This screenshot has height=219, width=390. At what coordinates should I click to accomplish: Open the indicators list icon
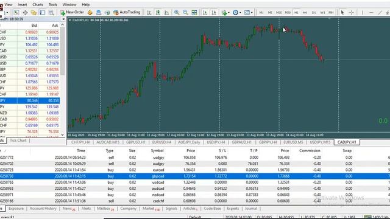click(x=224, y=12)
